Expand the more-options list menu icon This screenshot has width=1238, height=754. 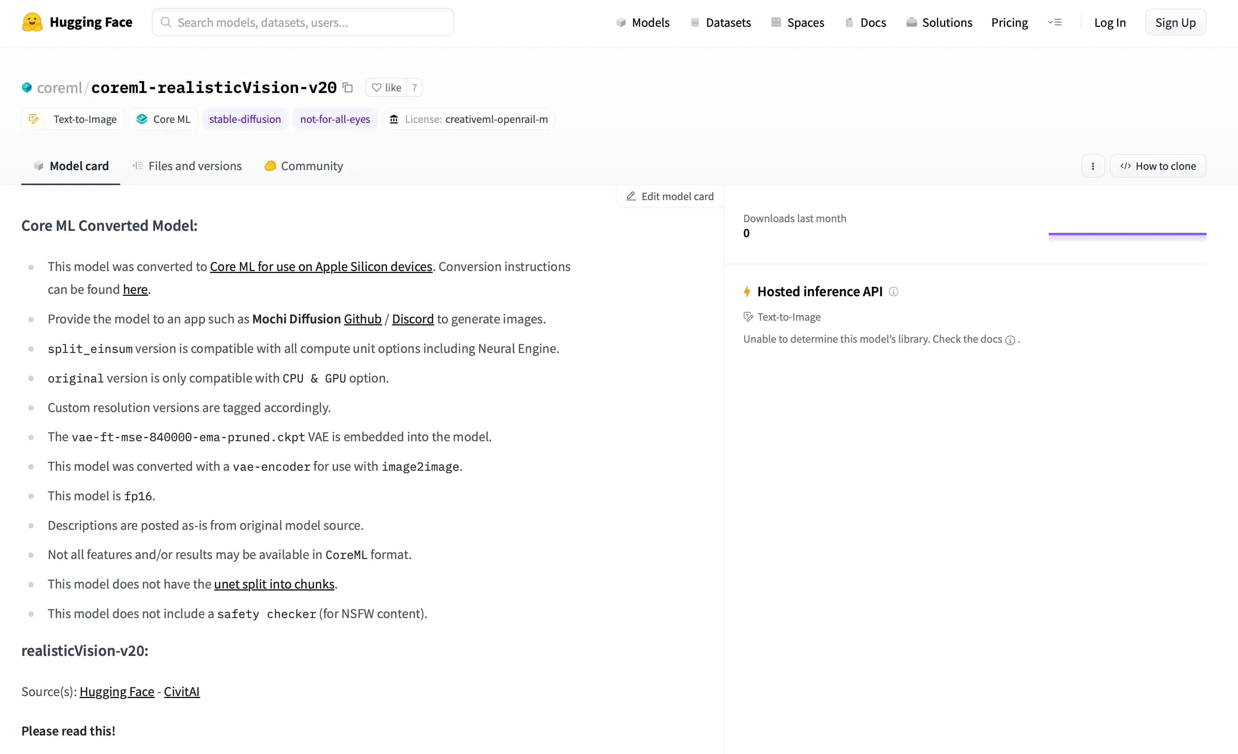click(1055, 22)
